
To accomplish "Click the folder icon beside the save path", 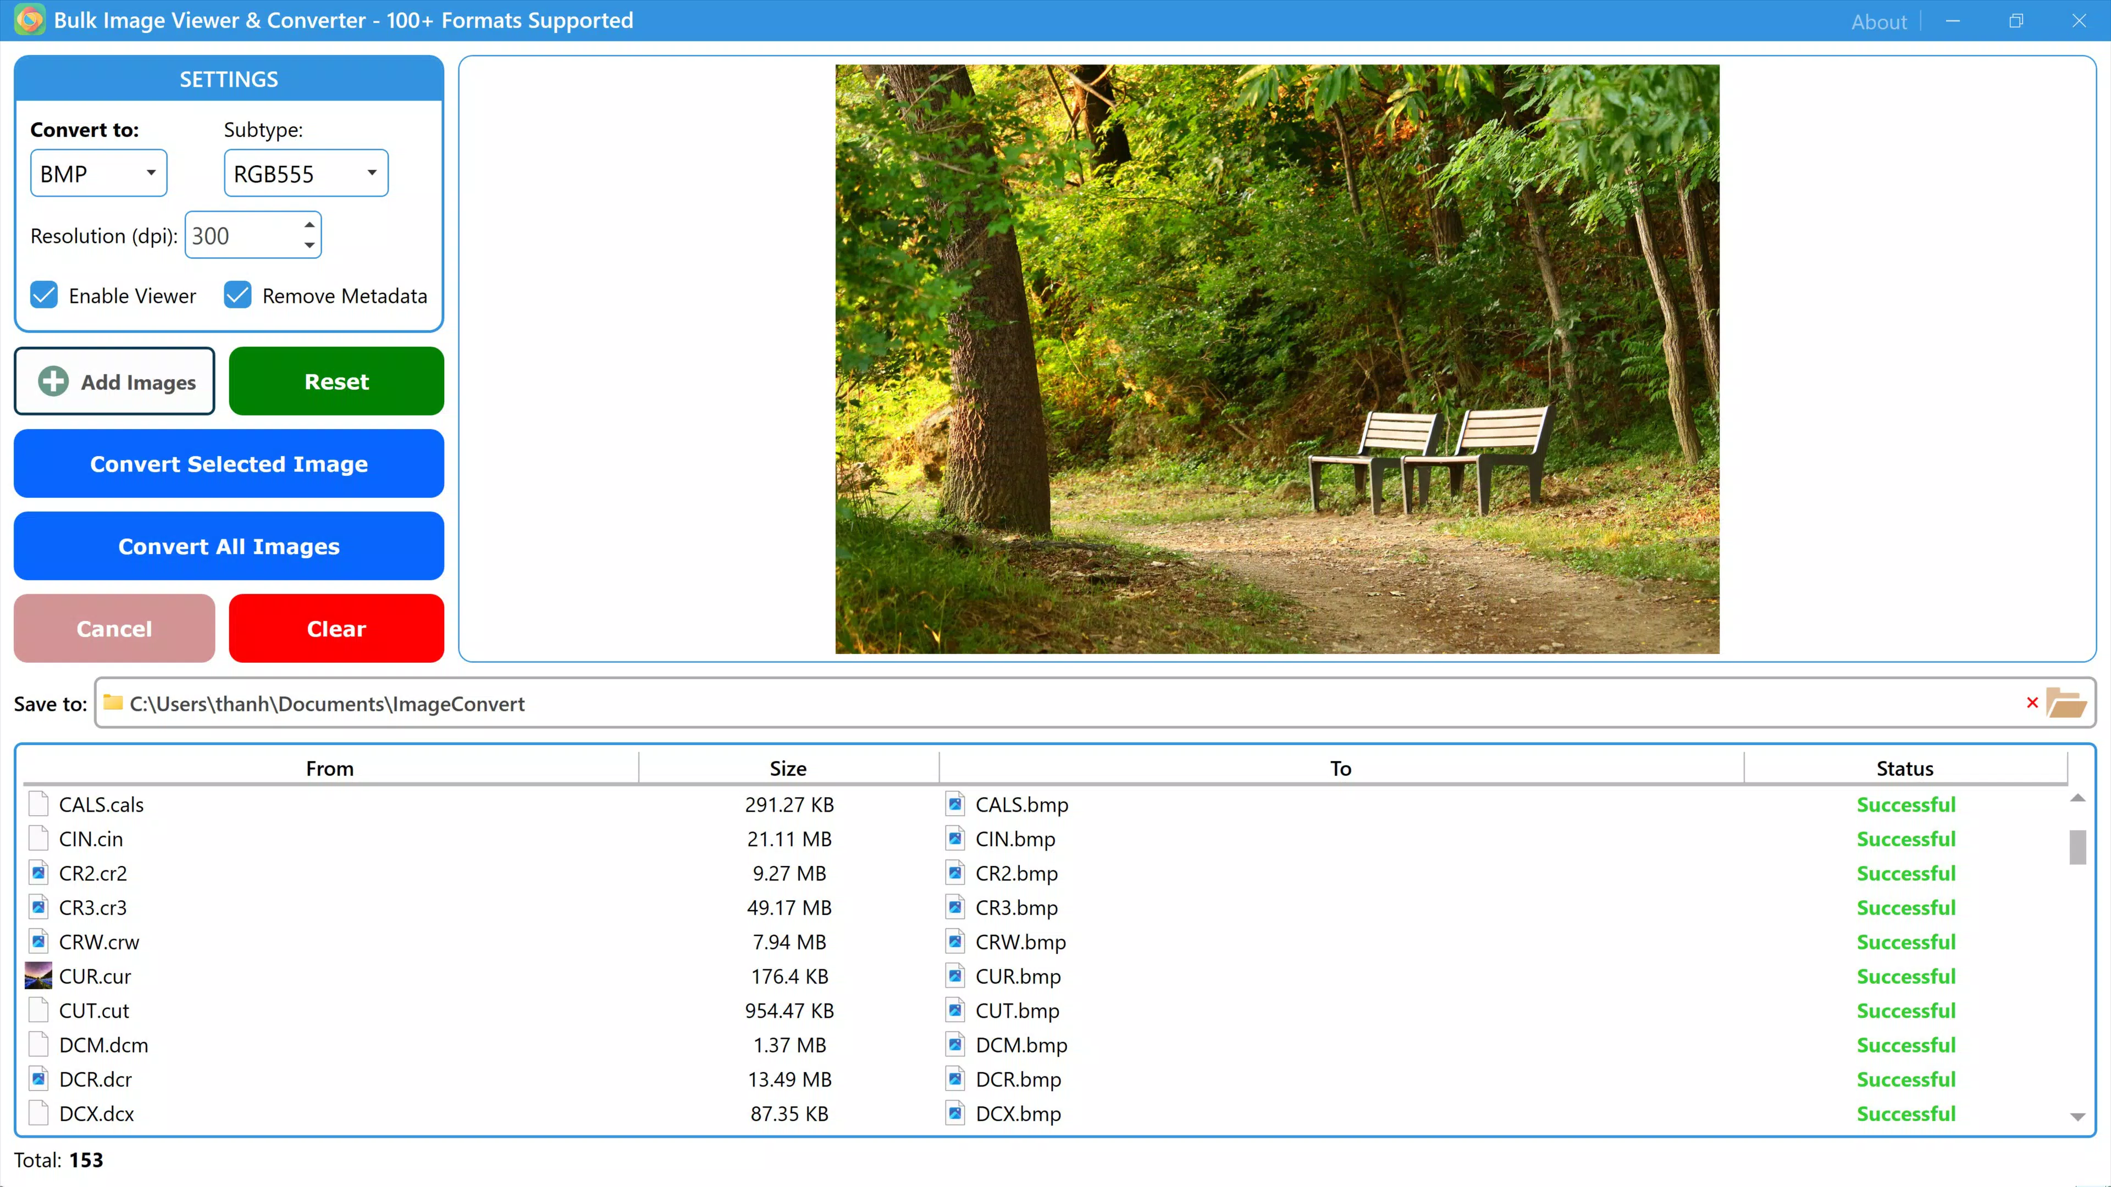I will click(x=113, y=703).
